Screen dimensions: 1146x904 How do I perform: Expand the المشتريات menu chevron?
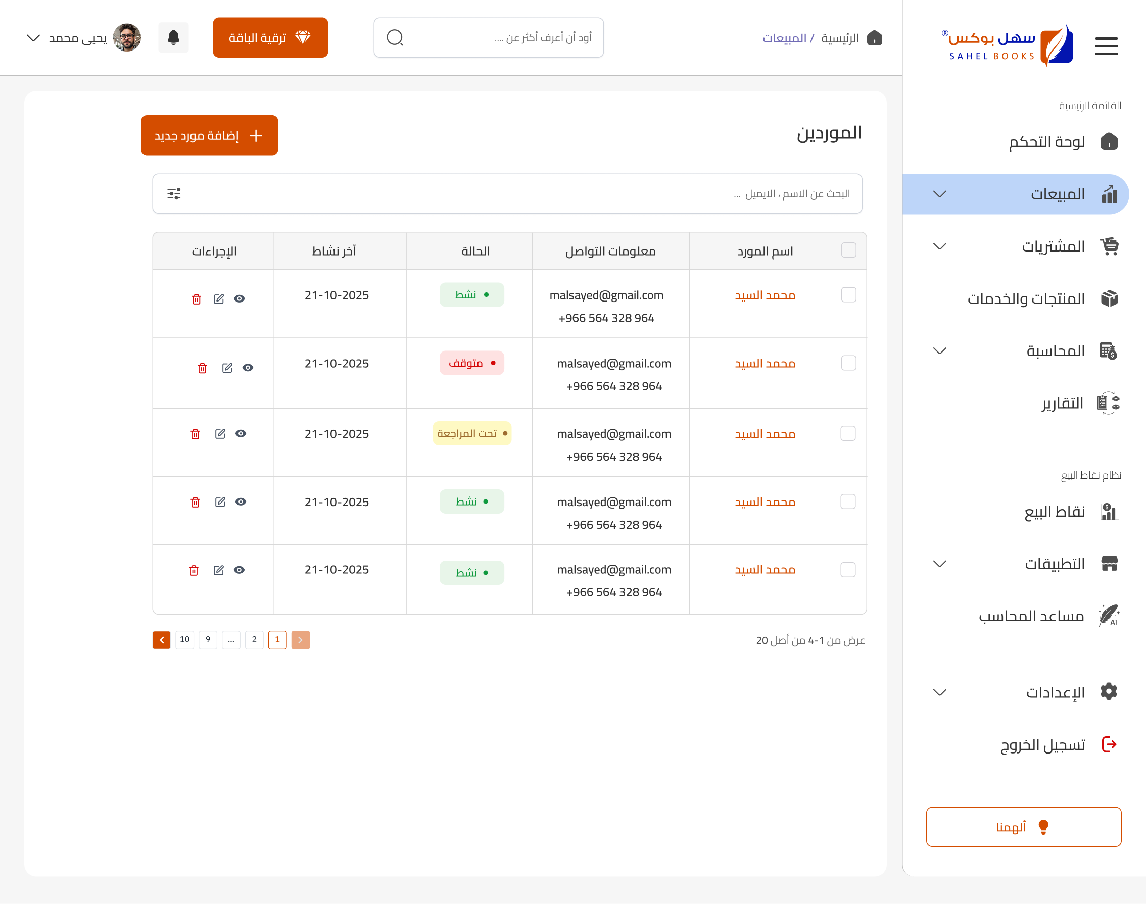(939, 246)
